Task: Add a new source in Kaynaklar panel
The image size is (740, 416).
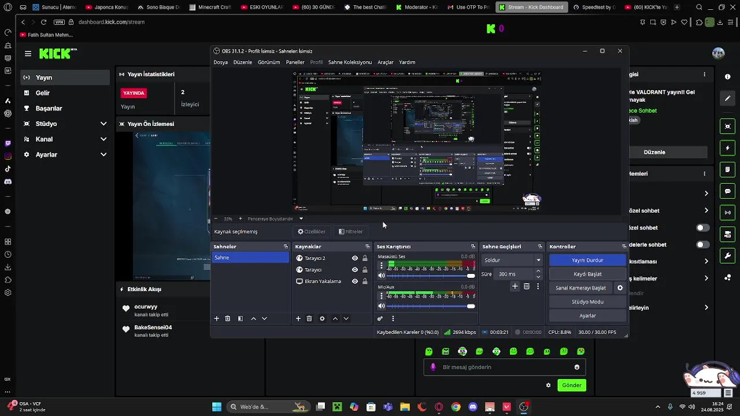Action: point(298,318)
